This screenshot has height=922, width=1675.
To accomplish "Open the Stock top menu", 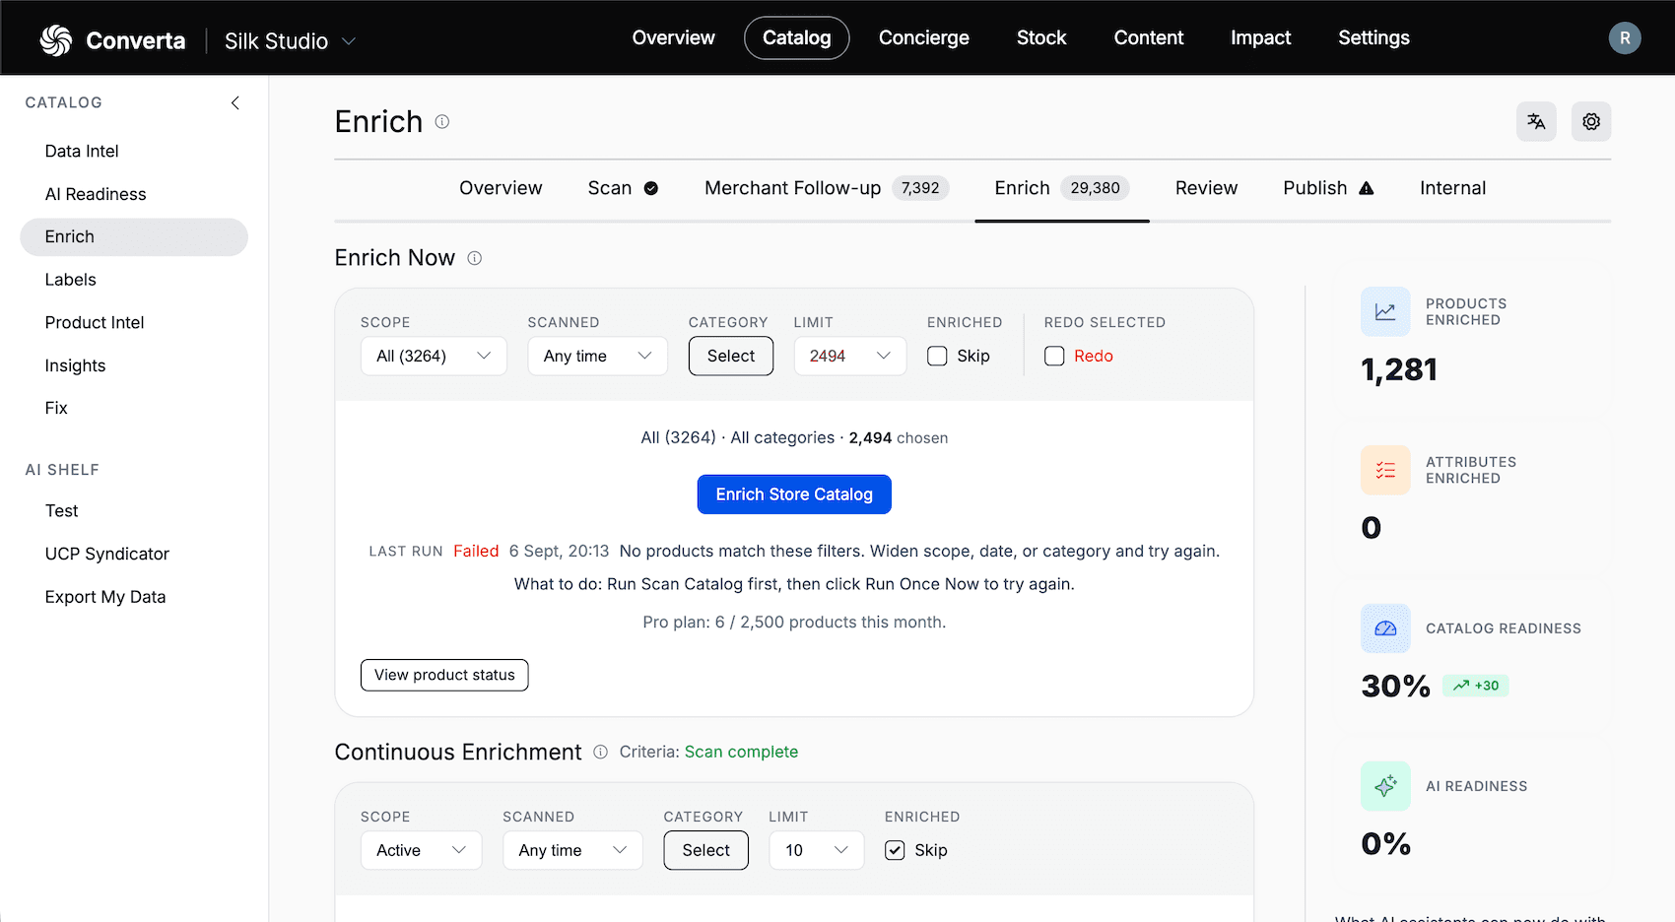I will click(x=1041, y=38).
